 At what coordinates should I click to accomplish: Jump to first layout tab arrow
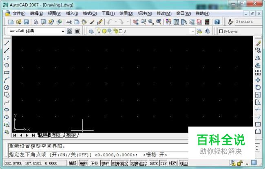(x=15, y=135)
